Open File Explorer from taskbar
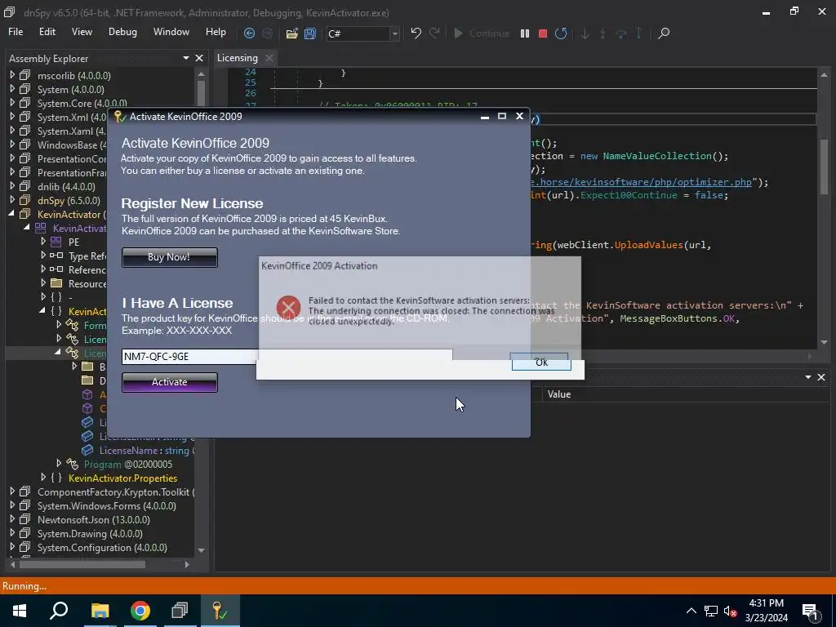836x627 pixels. tap(100, 611)
